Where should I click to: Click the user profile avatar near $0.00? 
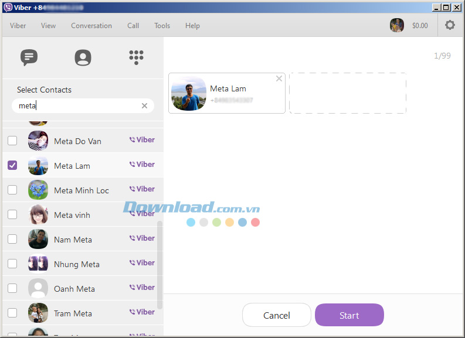click(397, 25)
